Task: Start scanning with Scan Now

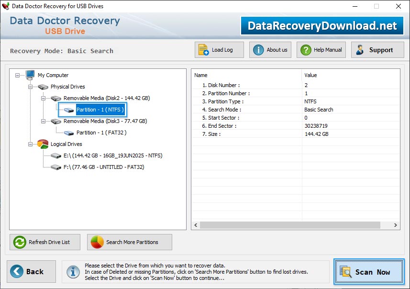Action: 369,272
